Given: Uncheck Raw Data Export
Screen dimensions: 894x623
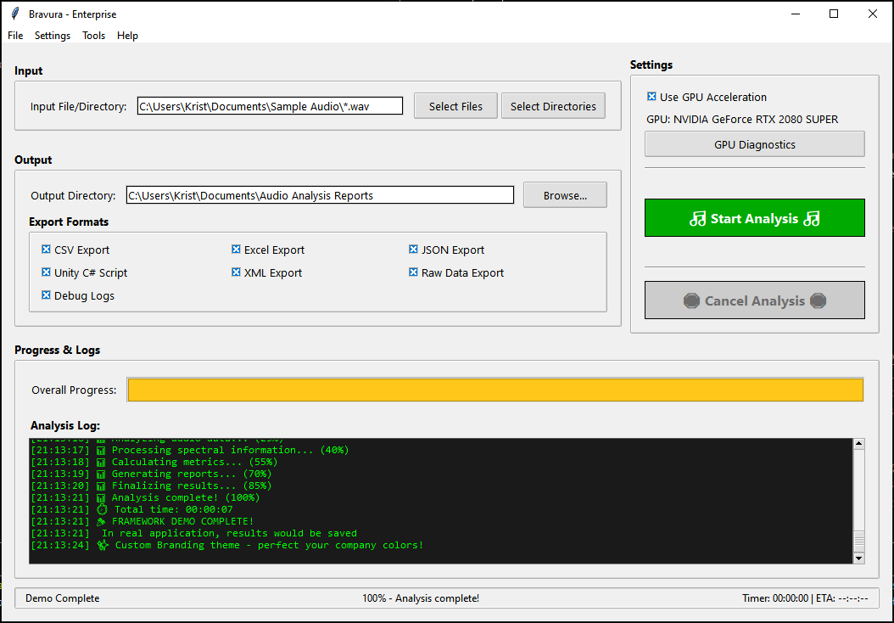Looking at the screenshot, I should tap(412, 272).
